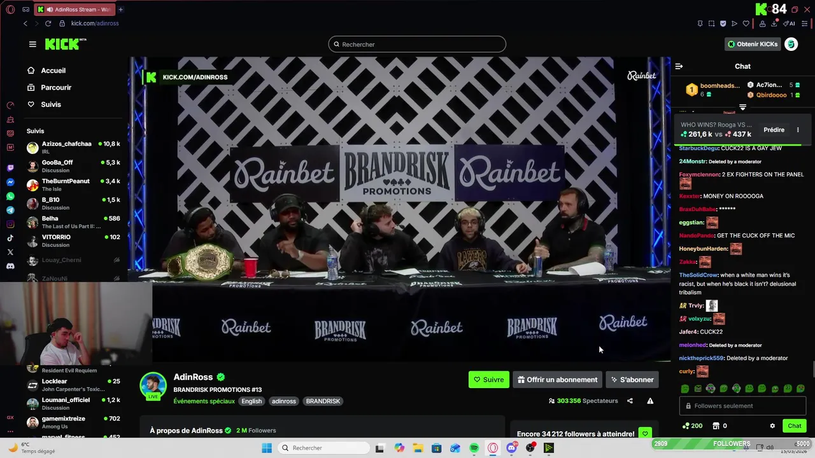Open the user profile avatar
Image resolution: width=815 pixels, height=458 pixels.
(791, 44)
